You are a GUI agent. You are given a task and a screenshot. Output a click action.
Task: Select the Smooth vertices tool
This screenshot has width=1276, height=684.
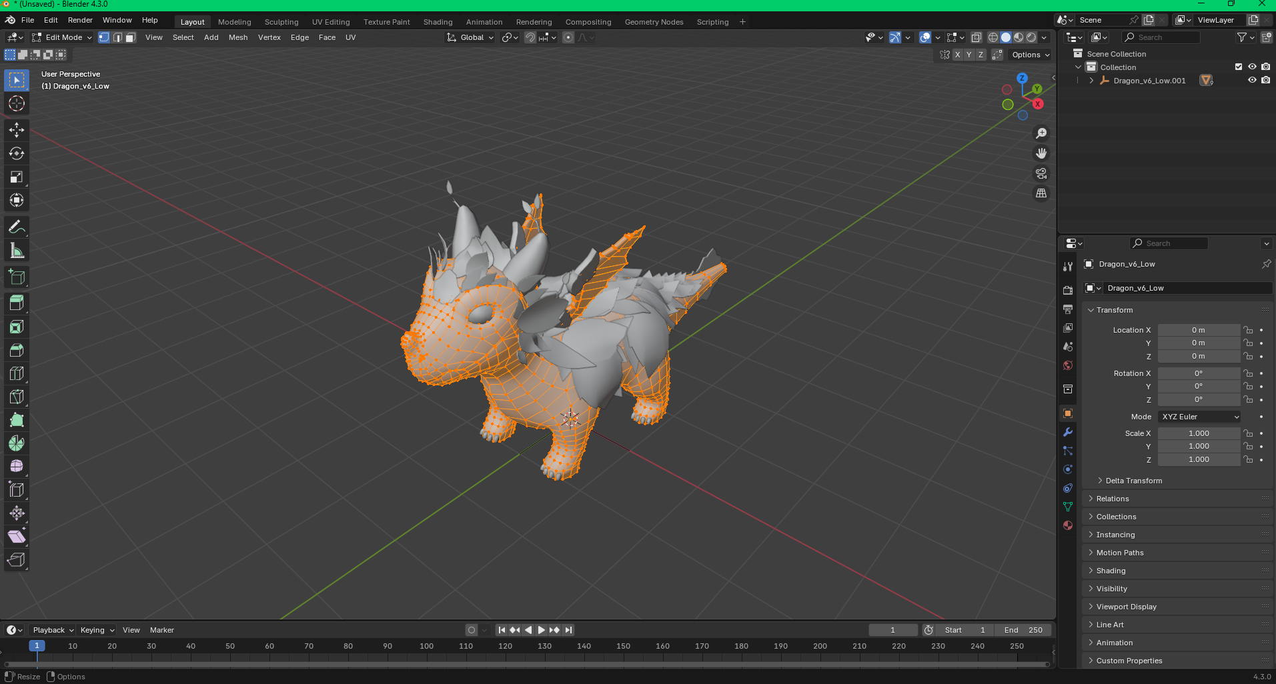tap(17, 466)
